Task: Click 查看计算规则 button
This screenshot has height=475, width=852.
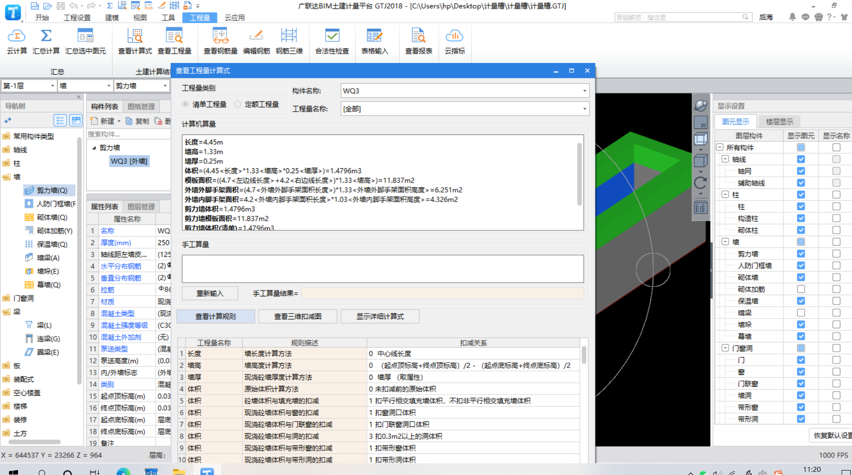Action: click(x=215, y=316)
